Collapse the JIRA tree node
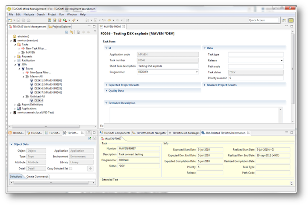 click(x=15, y=64)
